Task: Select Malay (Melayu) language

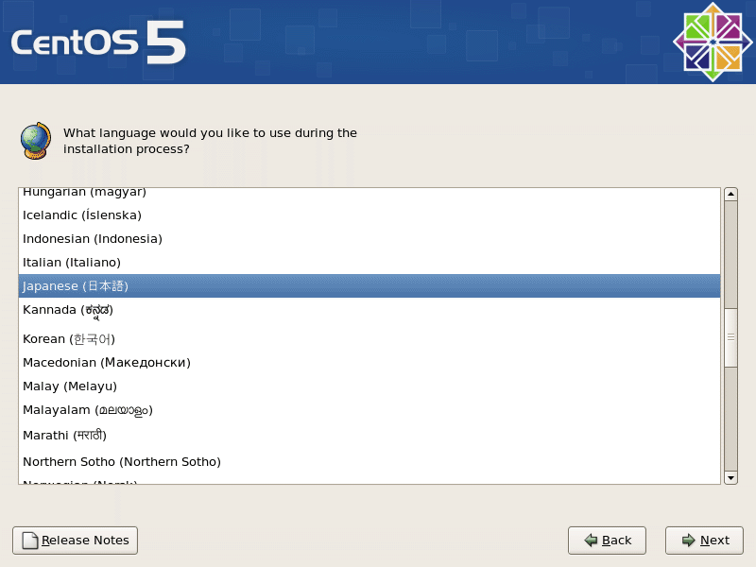Action: click(x=369, y=387)
